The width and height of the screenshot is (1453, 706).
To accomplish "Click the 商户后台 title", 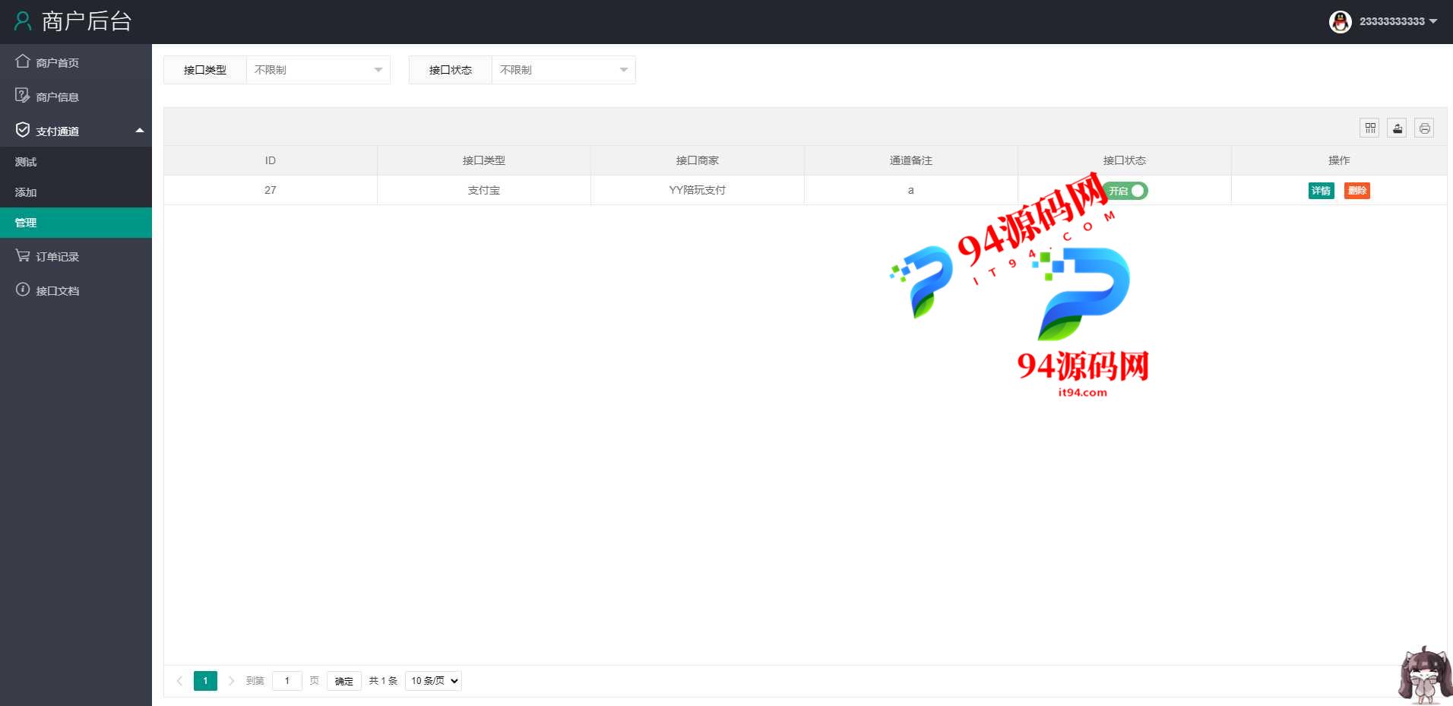I will (x=87, y=21).
